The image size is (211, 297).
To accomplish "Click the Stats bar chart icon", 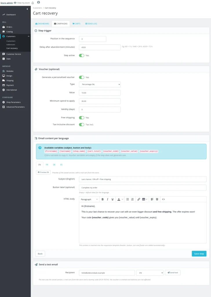I will coord(3,59).
